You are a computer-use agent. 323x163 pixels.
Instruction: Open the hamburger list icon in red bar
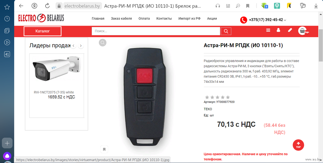click(x=268, y=30)
